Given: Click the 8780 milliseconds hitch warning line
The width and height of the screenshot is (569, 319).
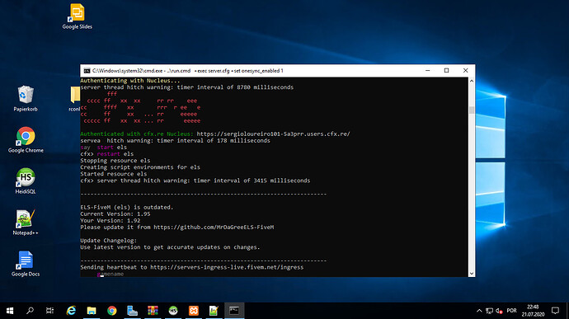Looking at the screenshot, I should click(187, 87).
